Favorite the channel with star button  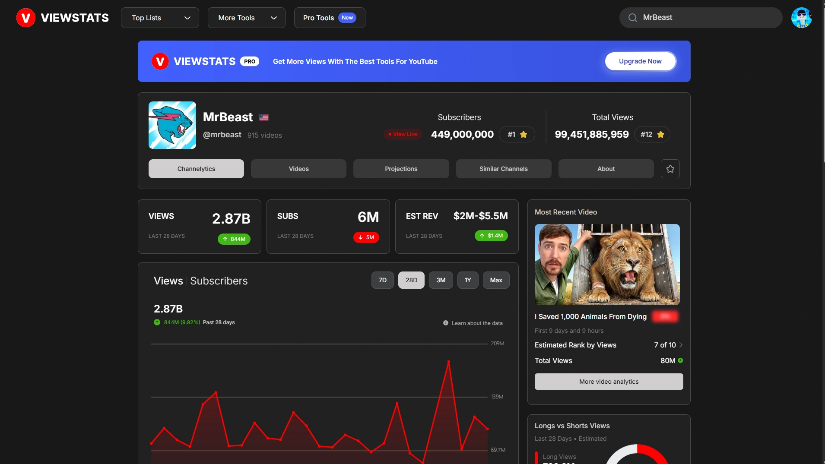point(670,169)
